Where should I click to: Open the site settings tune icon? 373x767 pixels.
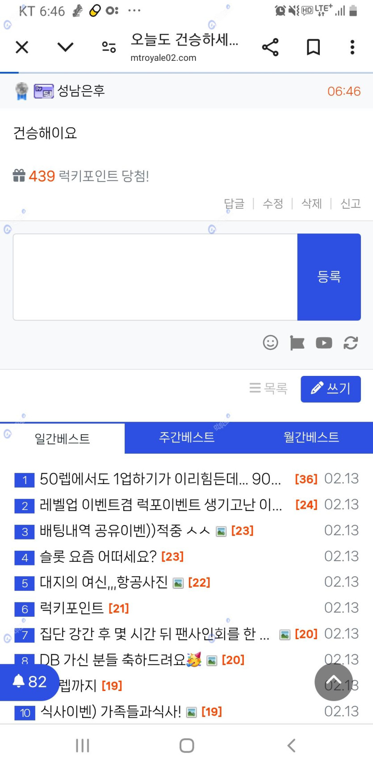(x=109, y=47)
